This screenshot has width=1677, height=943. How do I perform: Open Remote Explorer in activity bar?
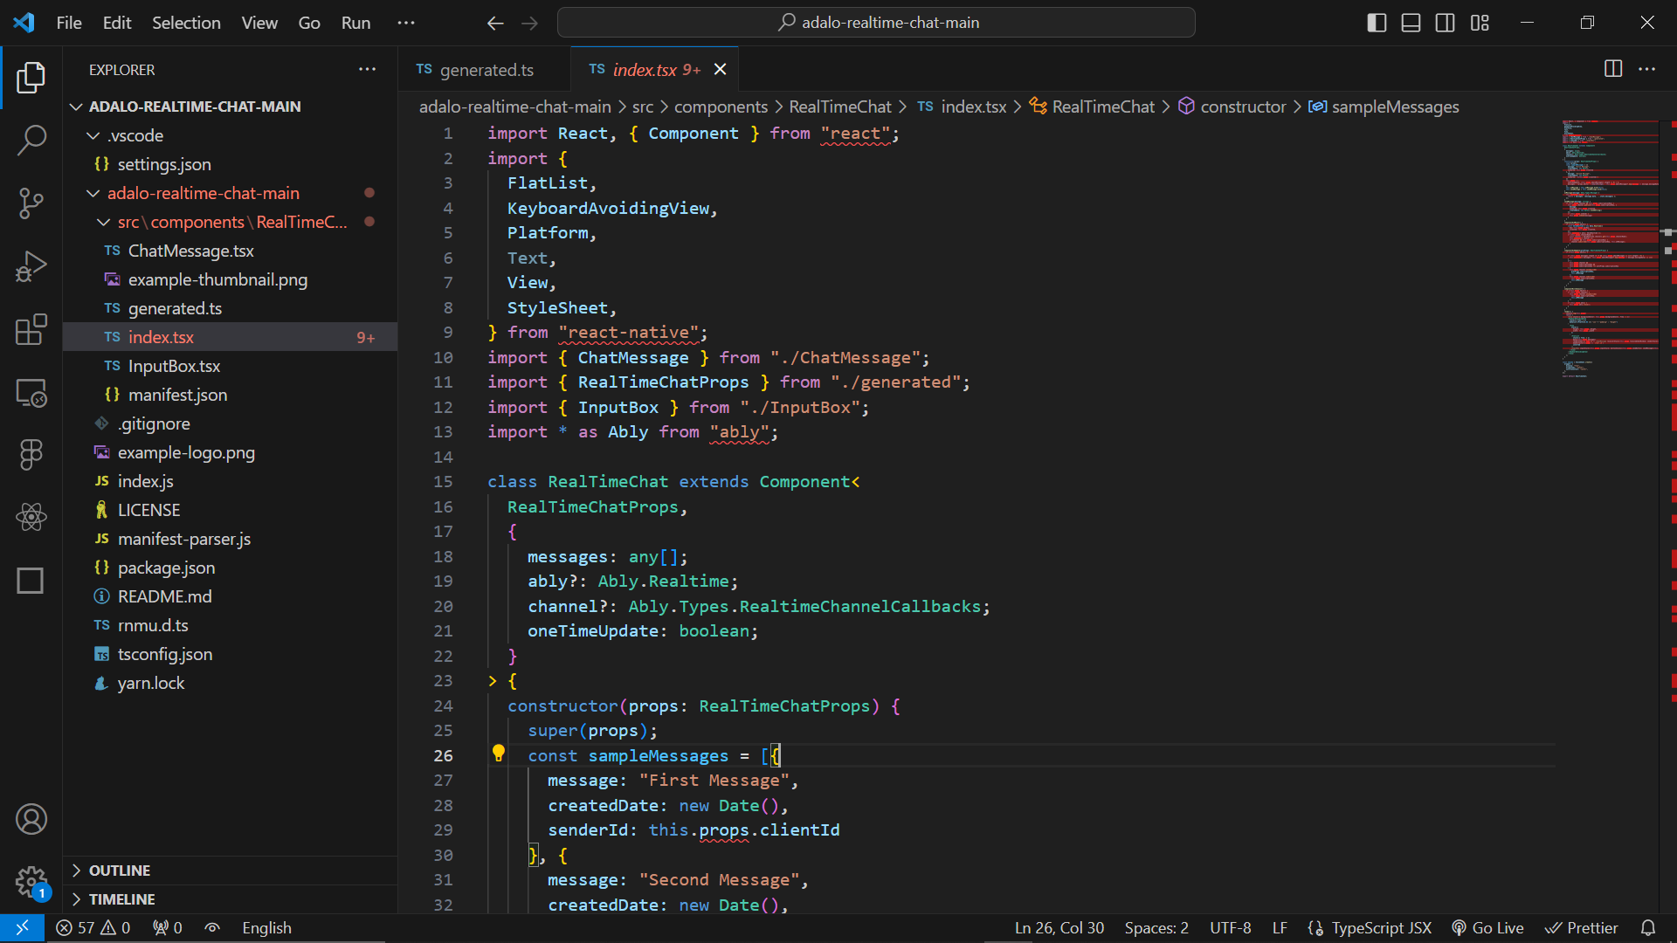(x=31, y=393)
